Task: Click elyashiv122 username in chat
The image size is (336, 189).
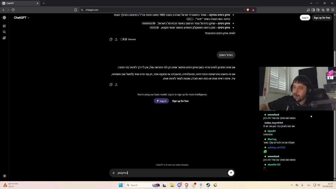Action: [274, 165]
